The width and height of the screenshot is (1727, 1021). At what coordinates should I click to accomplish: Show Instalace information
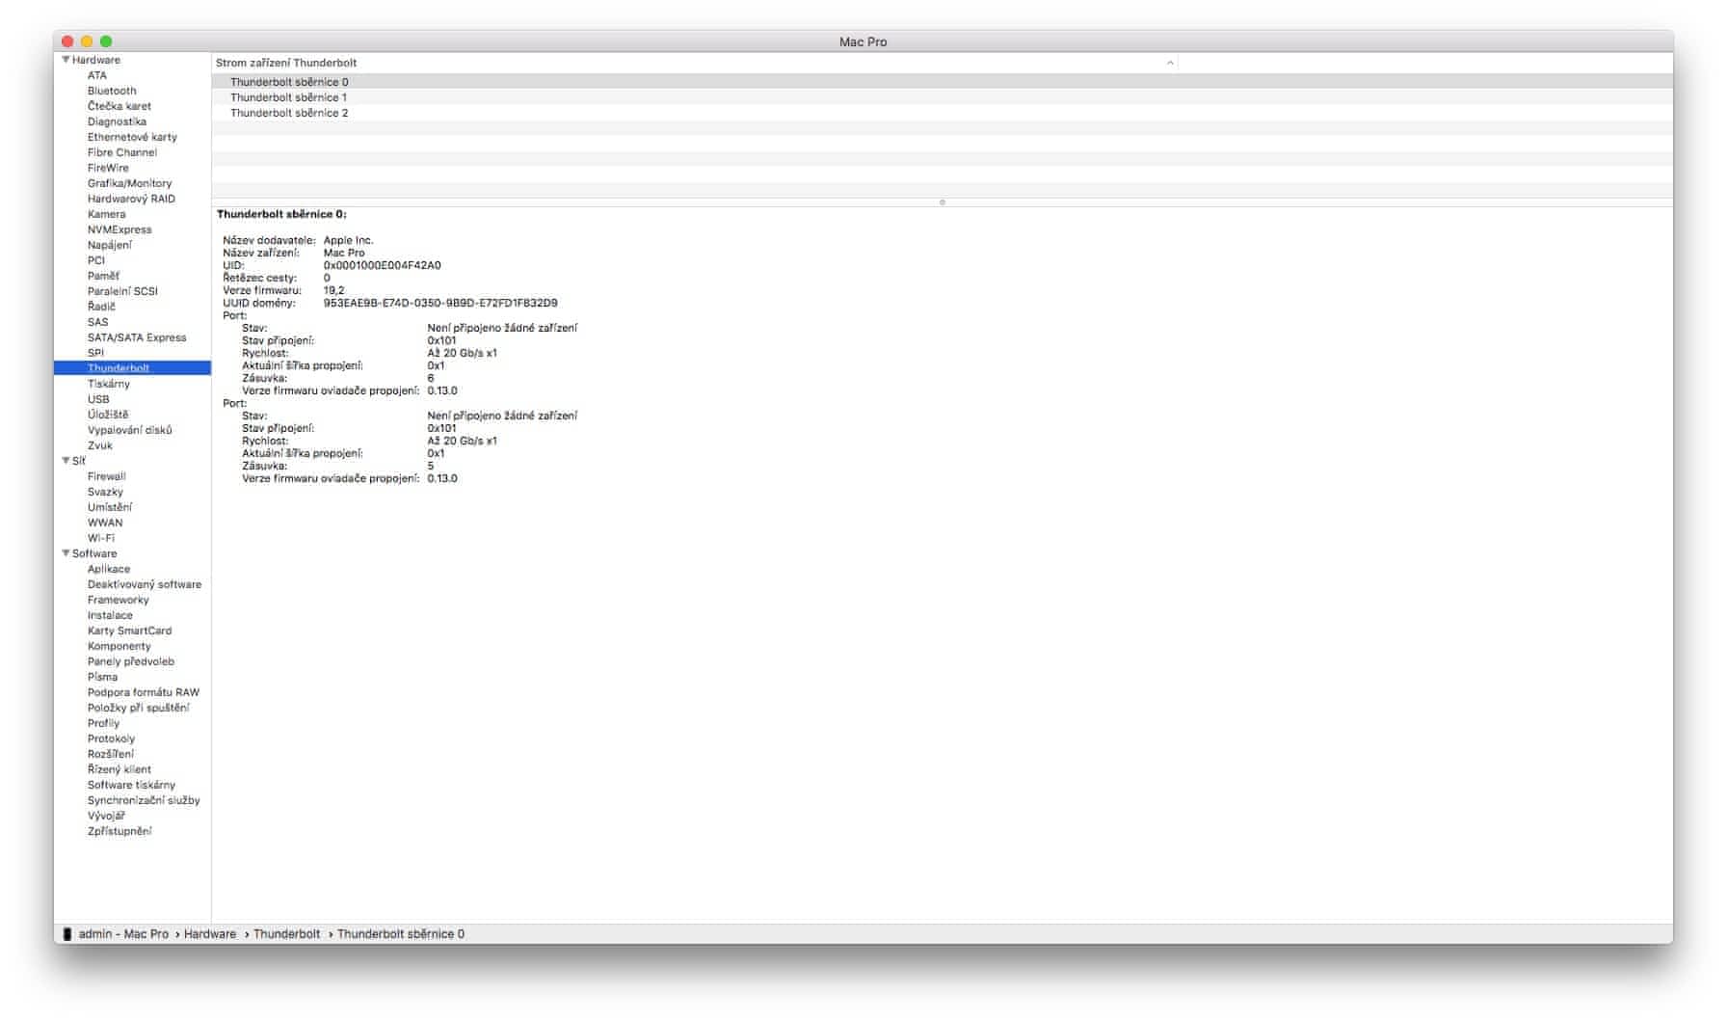point(110,615)
